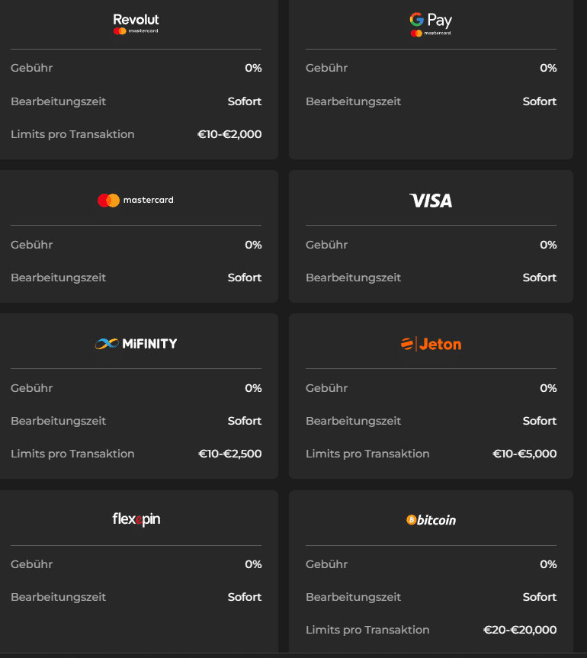Click the Google Pay logo
Screen dimensions: 587x658
pyautogui.click(x=431, y=24)
